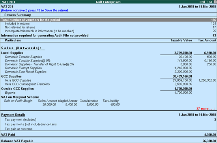The height and width of the screenshot is (143, 217).
Task: Select Domestic Supplies - Transfer of Right to Use@ 5%
Action: pyautogui.click(x=108, y=64)
